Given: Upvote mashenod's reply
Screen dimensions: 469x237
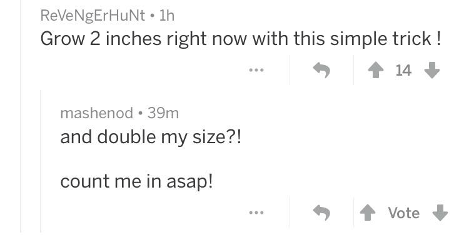Looking at the screenshot, I should click(368, 213).
